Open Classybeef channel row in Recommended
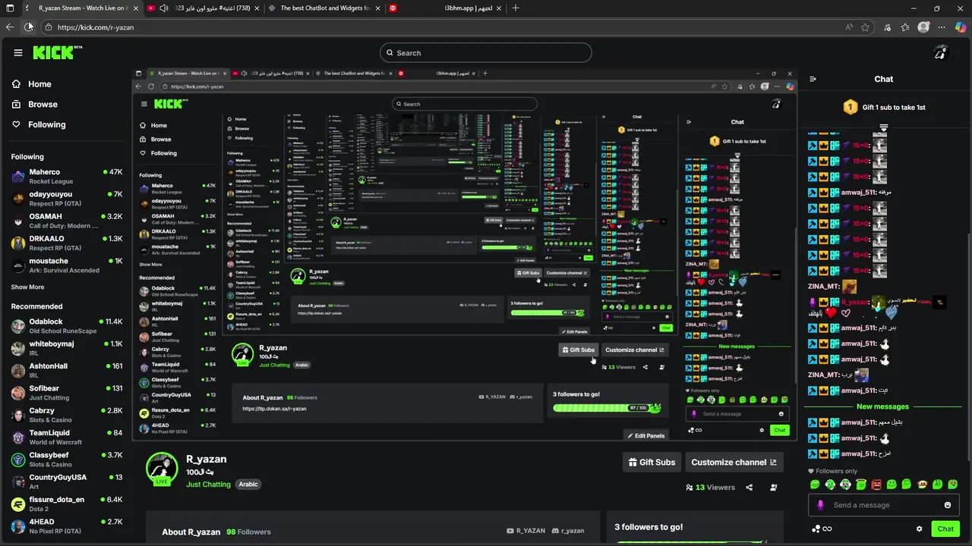This screenshot has height=546, width=972. click(67, 460)
